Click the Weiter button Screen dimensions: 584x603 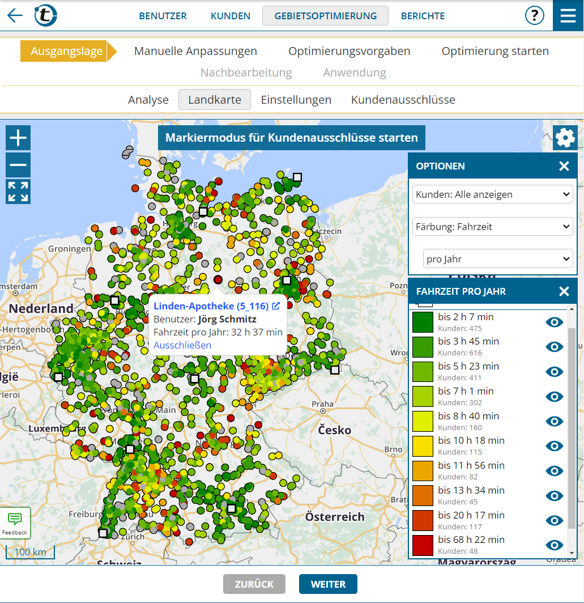(328, 584)
